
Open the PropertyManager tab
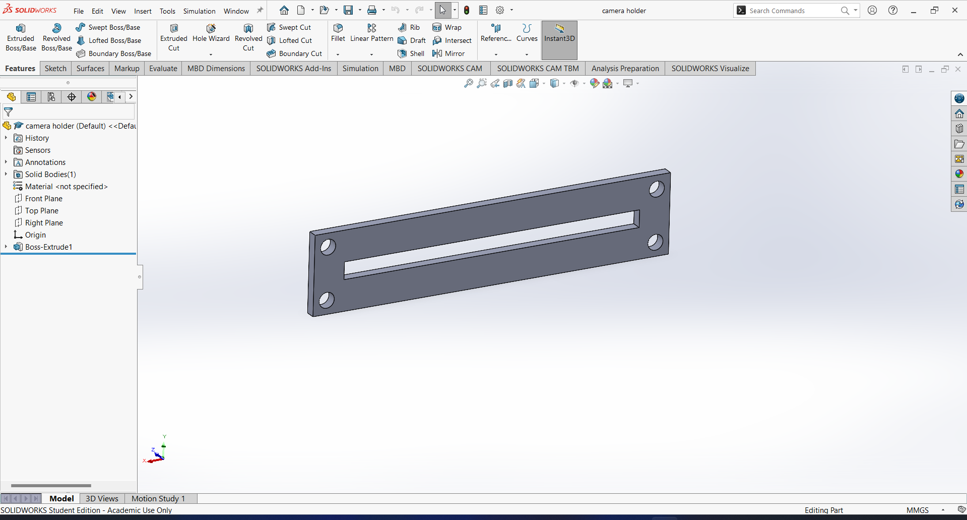(x=31, y=97)
